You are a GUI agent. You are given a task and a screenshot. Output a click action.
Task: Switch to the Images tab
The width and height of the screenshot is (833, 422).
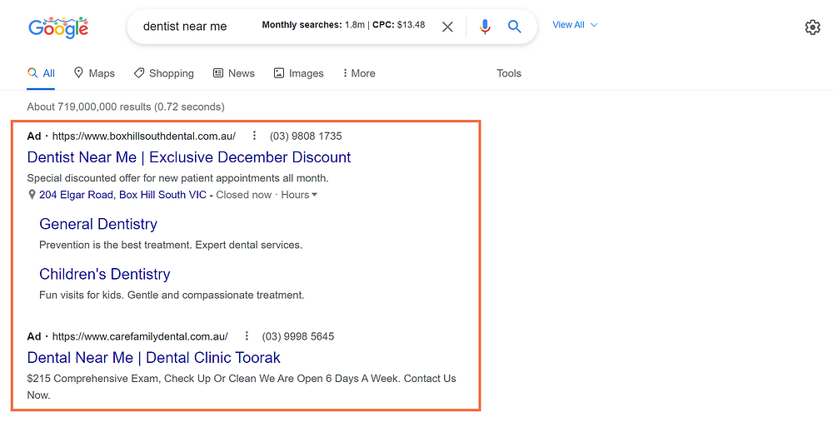298,73
